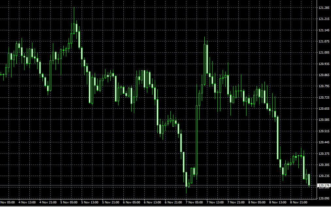Image resolution: width=331 pixels, height=207 pixels.
Task: Click the 121.285 price scale label
Action: [x=324, y=8]
